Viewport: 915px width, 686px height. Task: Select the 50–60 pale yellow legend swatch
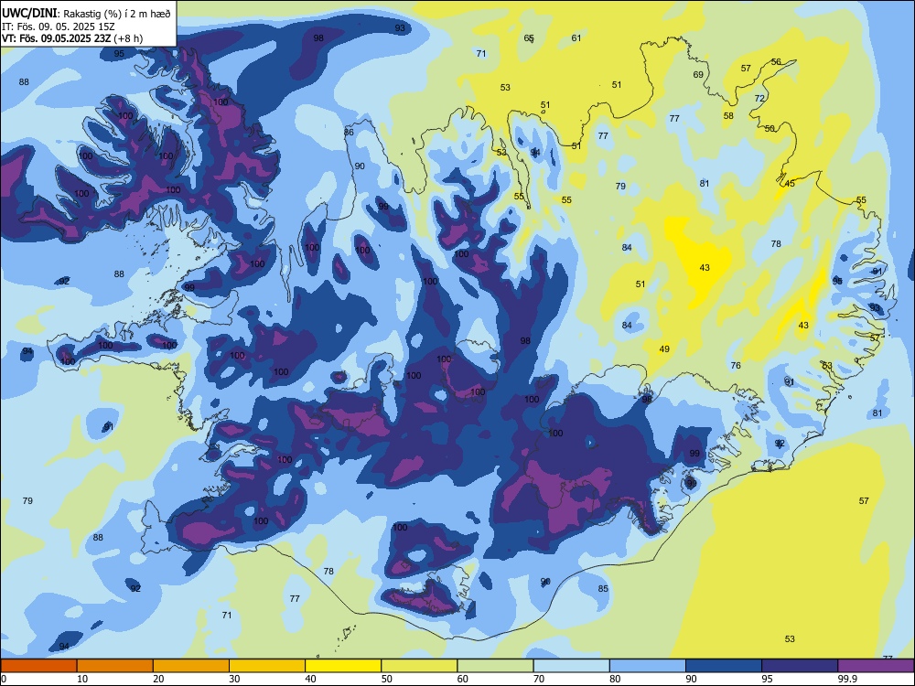tap(419, 666)
